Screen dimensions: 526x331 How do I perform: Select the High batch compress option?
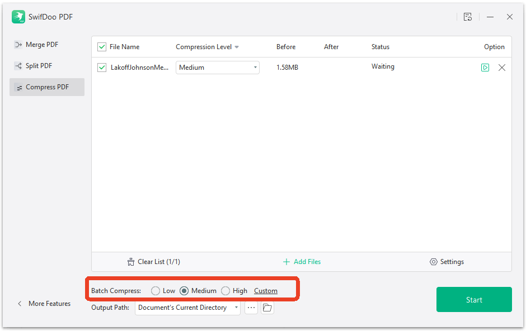[x=226, y=291]
